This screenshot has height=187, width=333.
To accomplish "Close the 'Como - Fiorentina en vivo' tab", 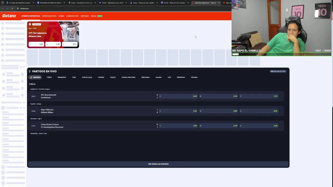I will pyautogui.click(x=95, y=3).
